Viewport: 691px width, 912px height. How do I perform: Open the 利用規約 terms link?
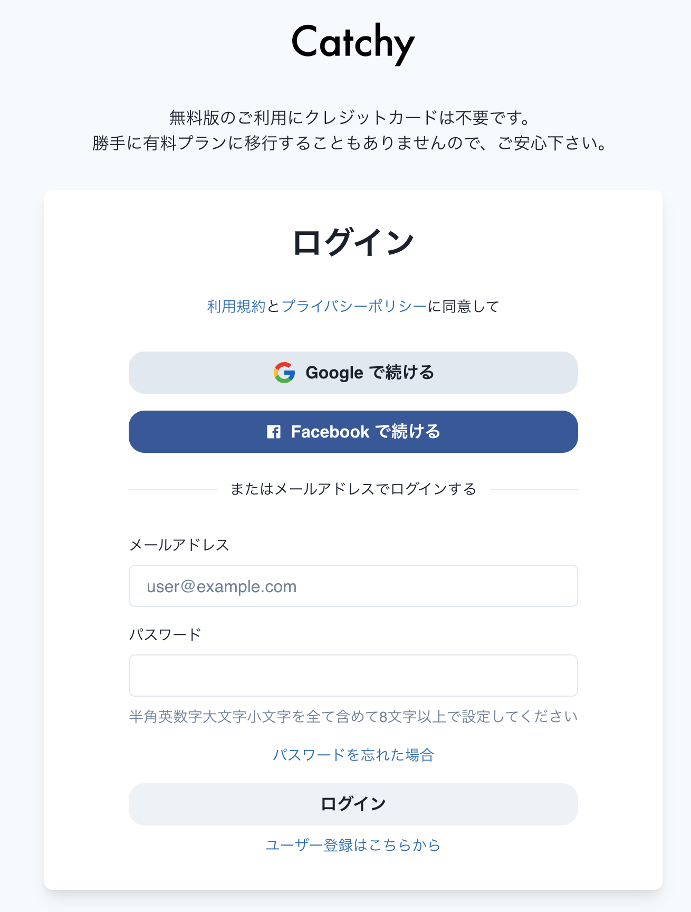click(x=236, y=306)
